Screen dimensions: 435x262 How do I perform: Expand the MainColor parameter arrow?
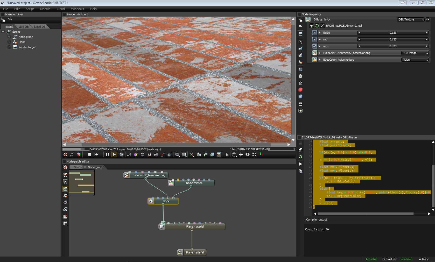coord(320,53)
